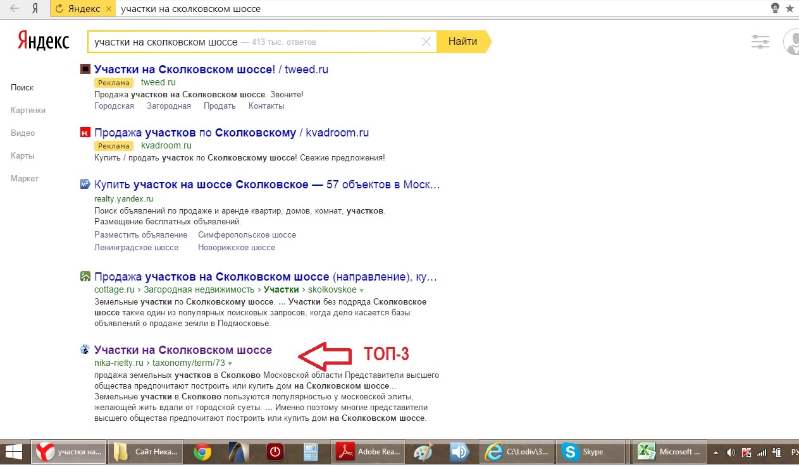This screenshot has height=467, width=799.
Task: Open the Новорижское шоссе sitelink
Action: pyautogui.click(x=237, y=248)
